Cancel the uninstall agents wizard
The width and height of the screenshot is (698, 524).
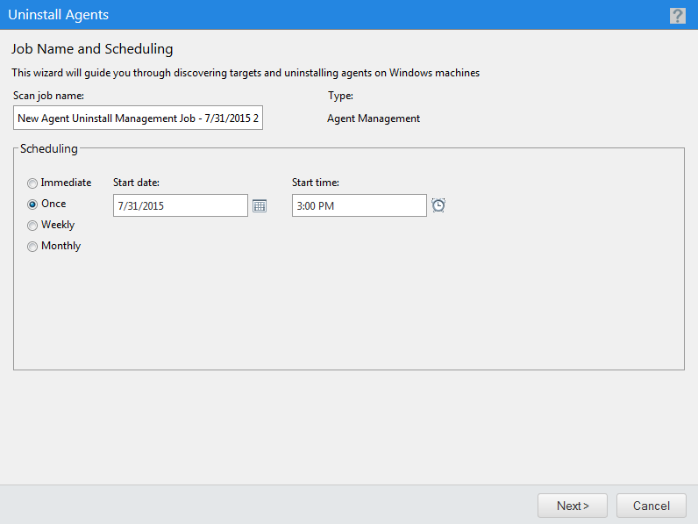[x=651, y=506]
